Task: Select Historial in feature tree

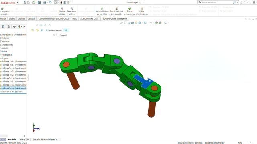Action: pos(5,38)
